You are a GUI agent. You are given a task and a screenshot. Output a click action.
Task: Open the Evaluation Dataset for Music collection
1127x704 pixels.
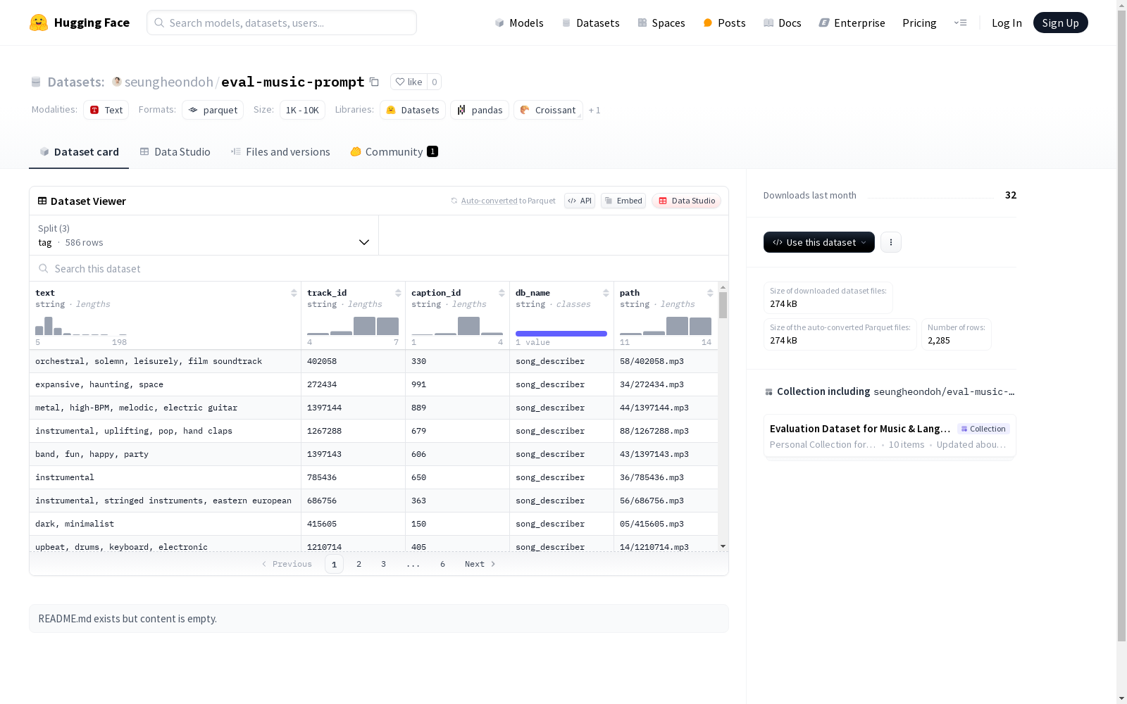(890, 436)
